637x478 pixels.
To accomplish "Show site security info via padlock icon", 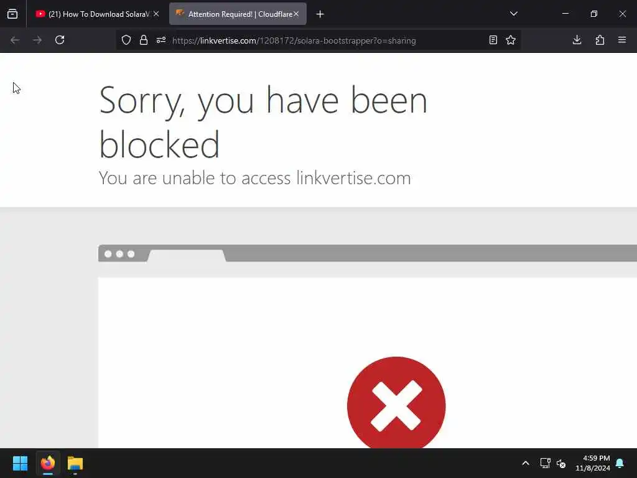I will pyautogui.click(x=144, y=40).
